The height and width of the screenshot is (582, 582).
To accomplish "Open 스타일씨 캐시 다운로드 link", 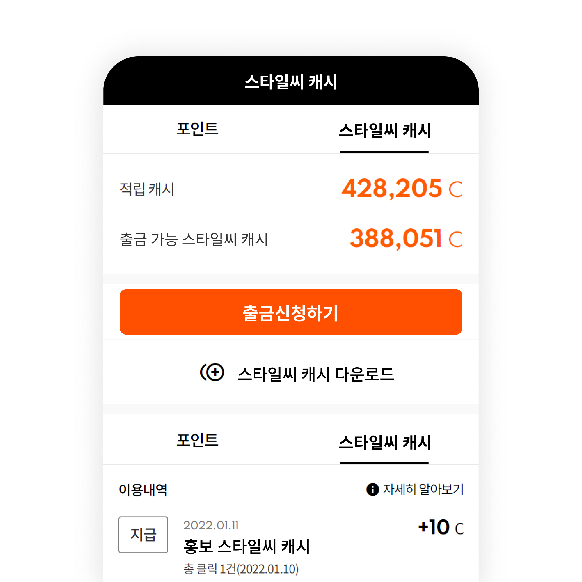I will click(x=316, y=374).
